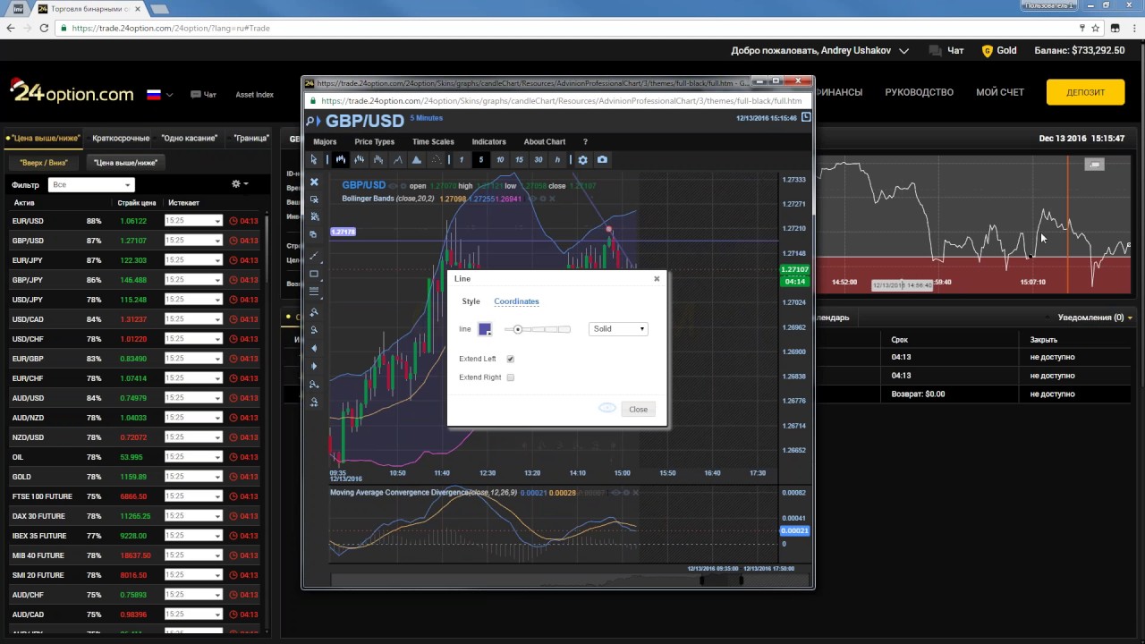Select the 10 minute timeframe button

point(500,160)
